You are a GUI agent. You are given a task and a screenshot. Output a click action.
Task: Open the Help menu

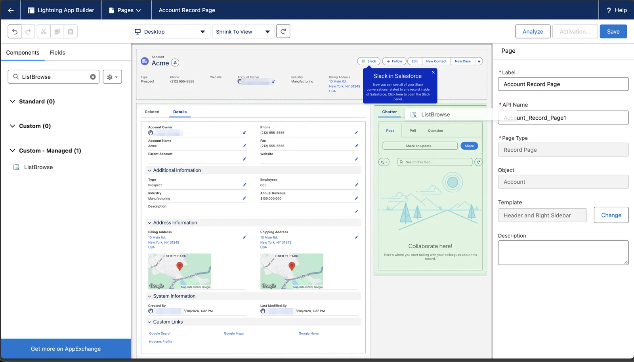pos(617,10)
